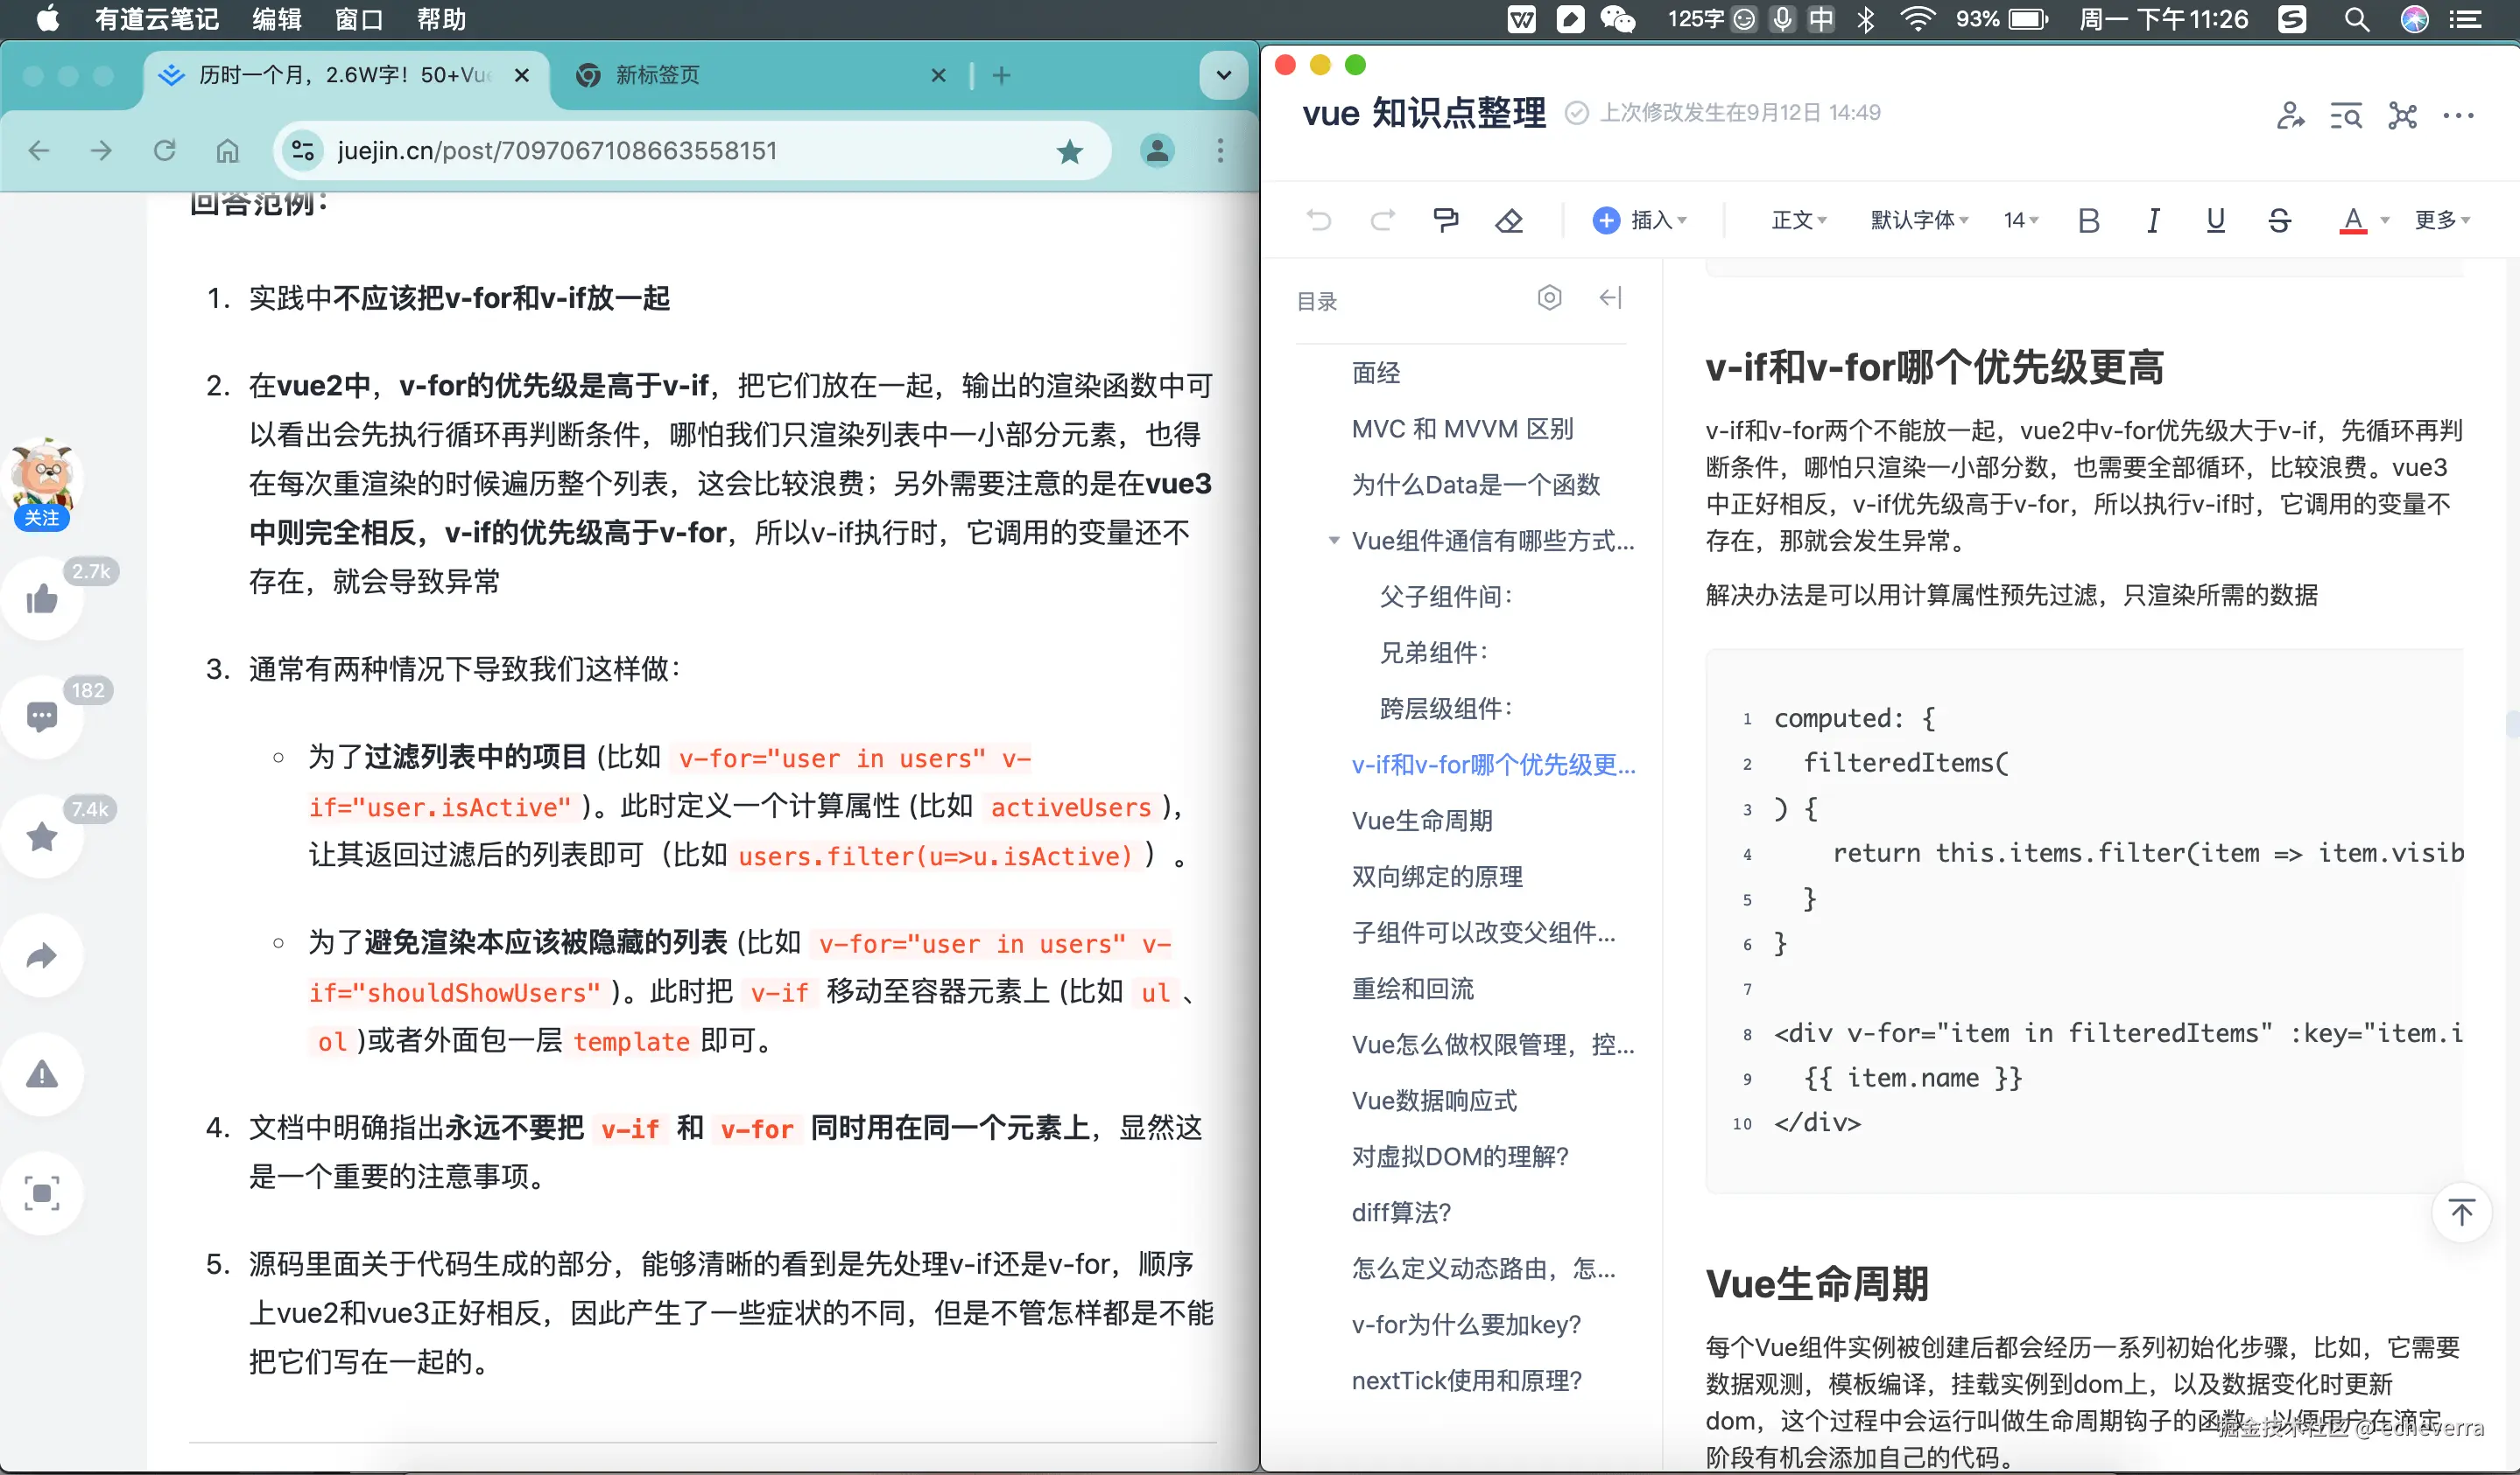Image resolution: width=2520 pixels, height=1475 pixels.
Task: Like the article with thumbs-up icon
Action: [x=42, y=598]
